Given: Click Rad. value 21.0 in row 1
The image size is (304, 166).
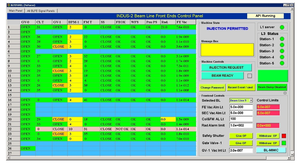Looking at the screenshot, I should 168,27.
